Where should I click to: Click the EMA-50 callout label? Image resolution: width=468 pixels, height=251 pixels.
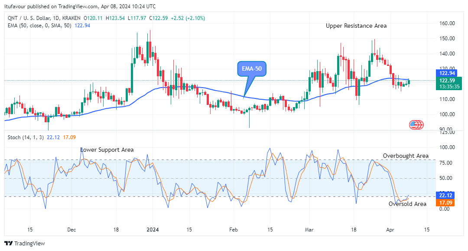[252, 68]
